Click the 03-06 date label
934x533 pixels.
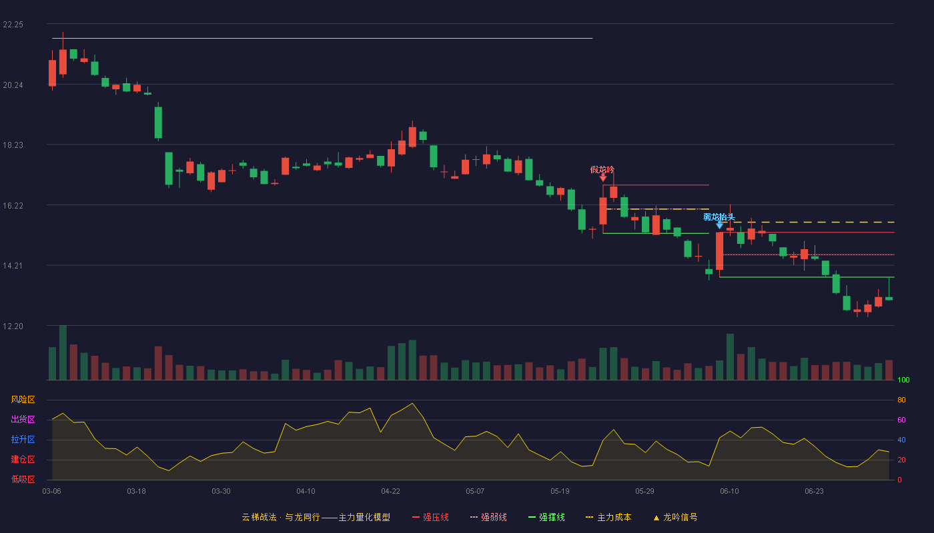tap(51, 491)
